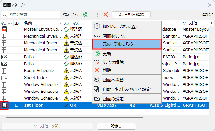Screen dimensions: 215x131
Task: Click the break link icon in toolbar
Action: coord(76,14)
